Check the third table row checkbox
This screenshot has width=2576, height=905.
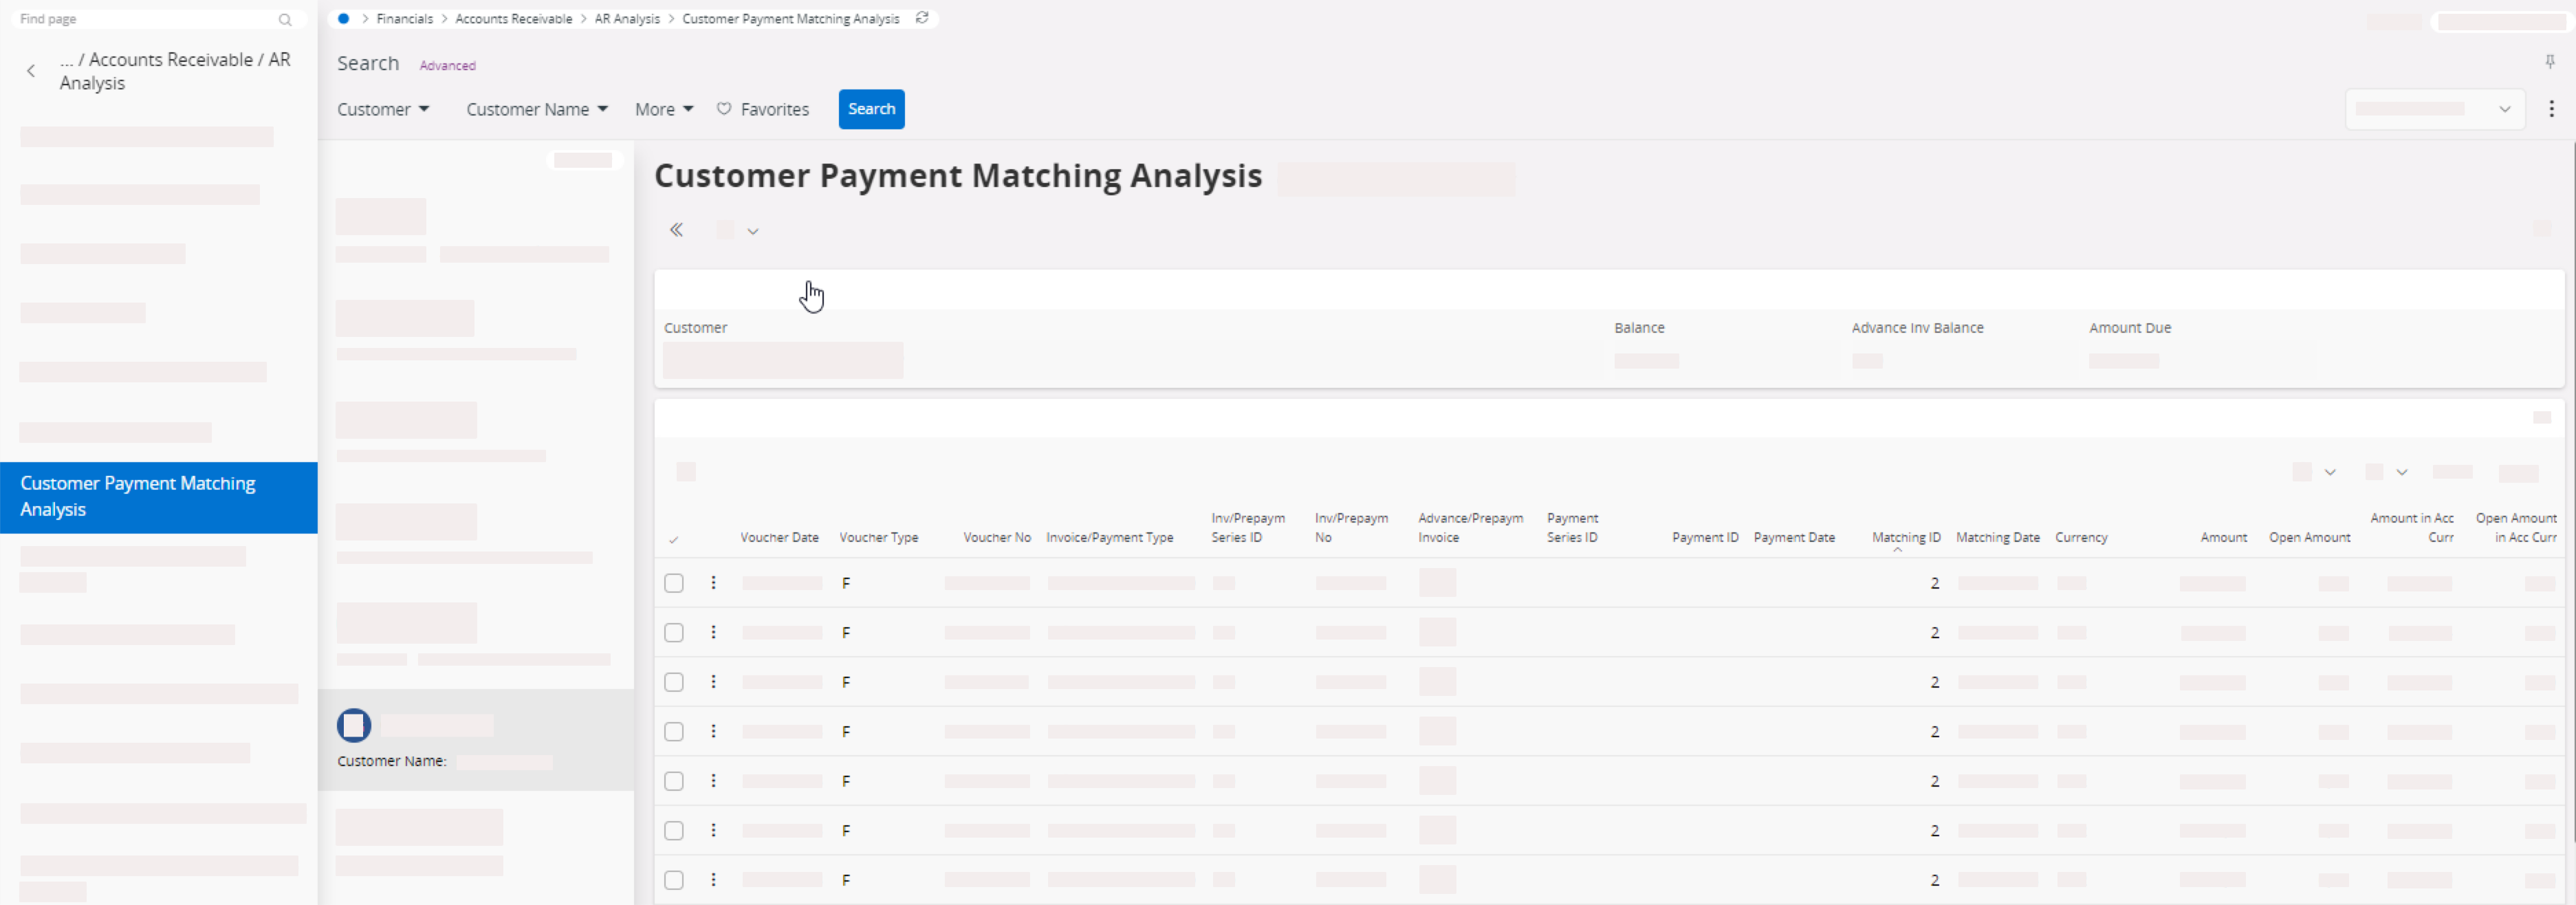click(674, 682)
